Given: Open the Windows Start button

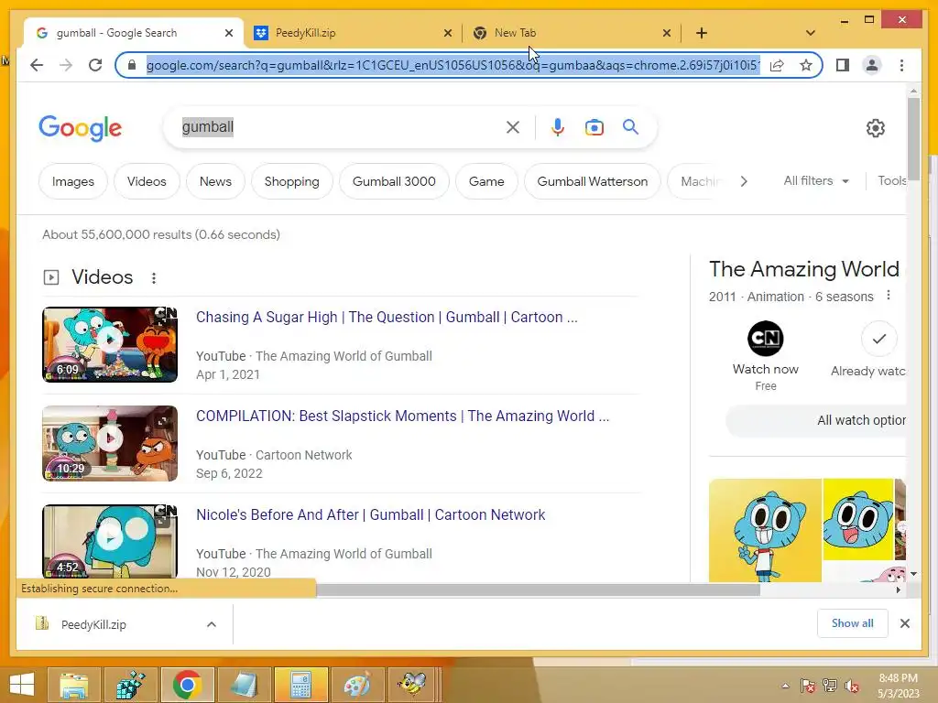Looking at the screenshot, I should point(22,685).
